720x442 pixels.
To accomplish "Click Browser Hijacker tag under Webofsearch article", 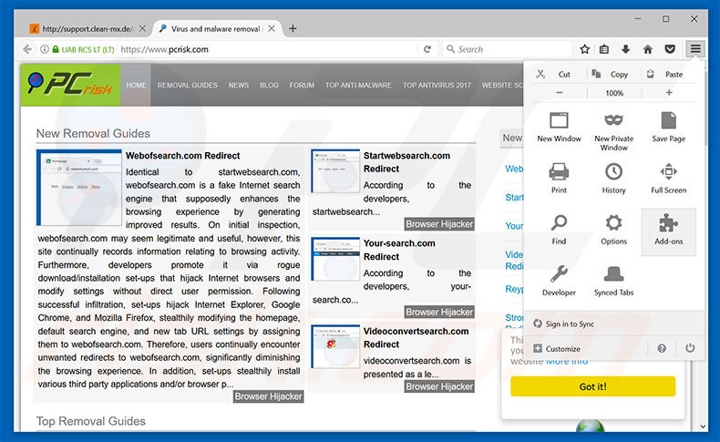I will pos(268,396).
